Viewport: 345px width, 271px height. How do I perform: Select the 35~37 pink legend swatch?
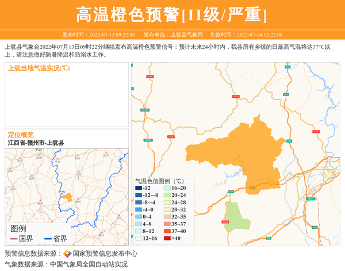[x=167, y=224]
